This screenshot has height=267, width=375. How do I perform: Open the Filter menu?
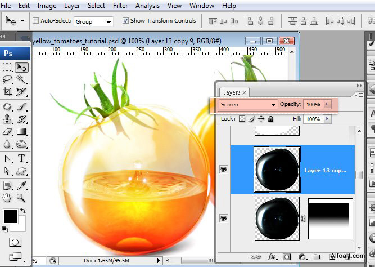coord(120,6)
